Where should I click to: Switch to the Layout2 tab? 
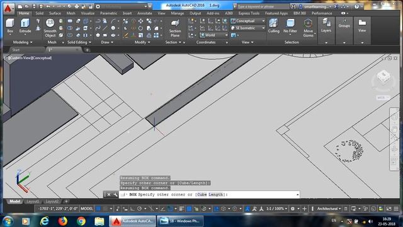point(52,201)
